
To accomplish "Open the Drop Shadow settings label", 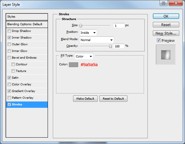I will tap(21, 31).
